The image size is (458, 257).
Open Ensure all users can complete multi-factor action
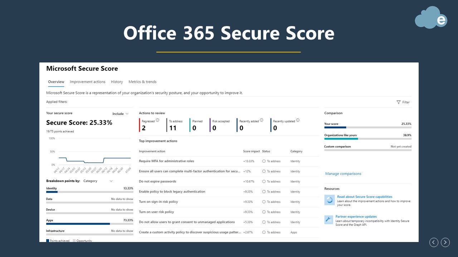[x=190, y=171]
